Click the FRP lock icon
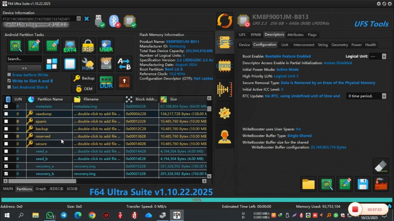 pos(88,46)
